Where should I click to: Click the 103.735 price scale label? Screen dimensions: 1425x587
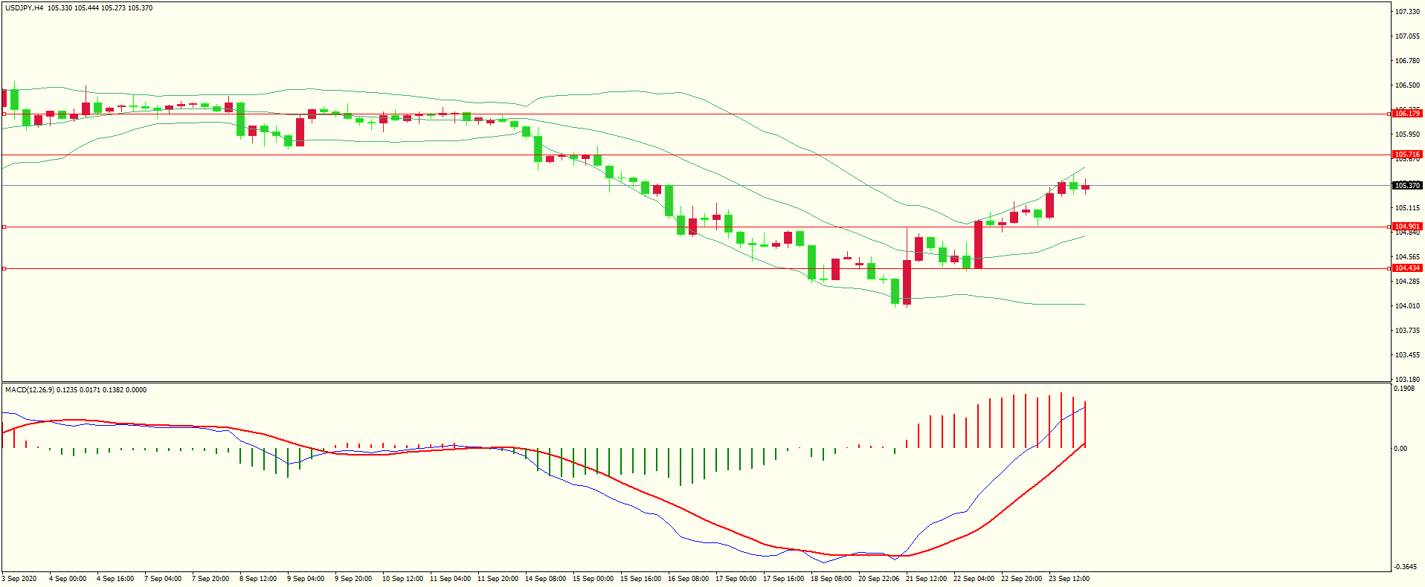1407,331
